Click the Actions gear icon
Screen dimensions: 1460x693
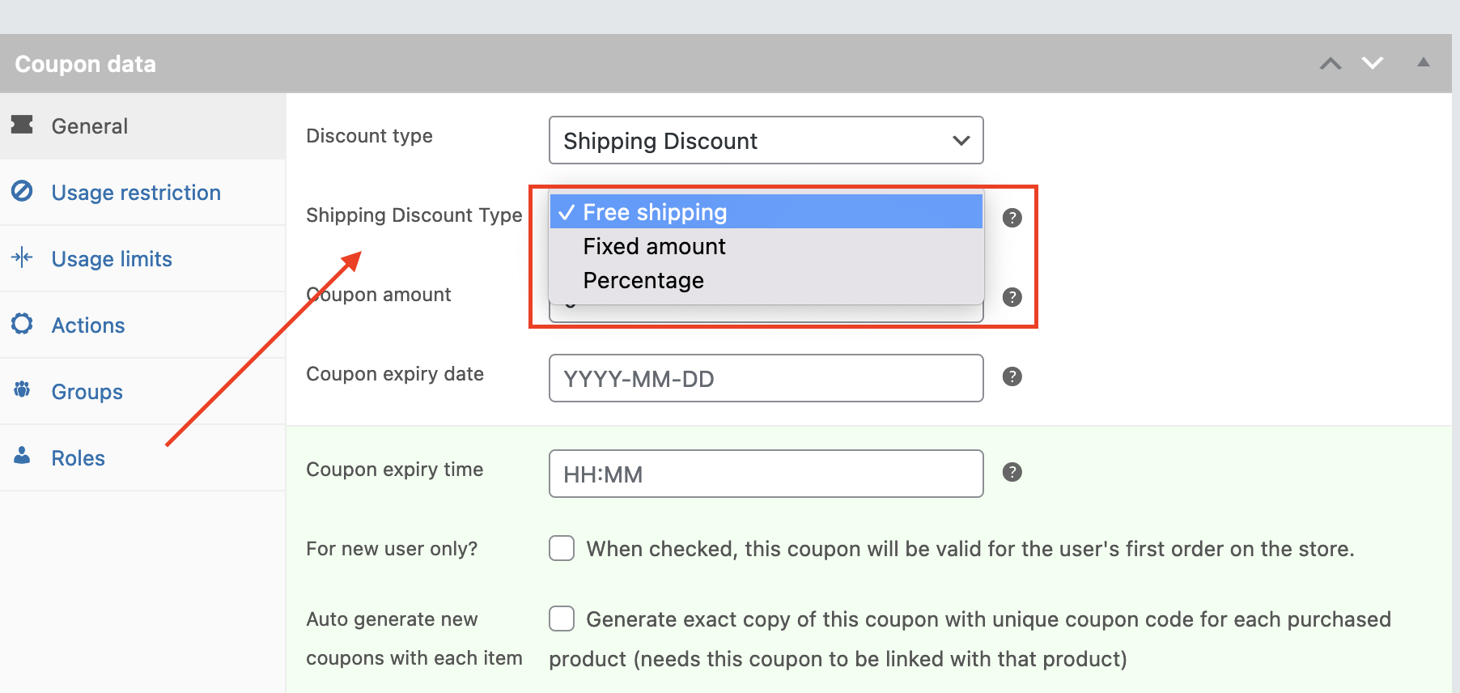[22, 324]
